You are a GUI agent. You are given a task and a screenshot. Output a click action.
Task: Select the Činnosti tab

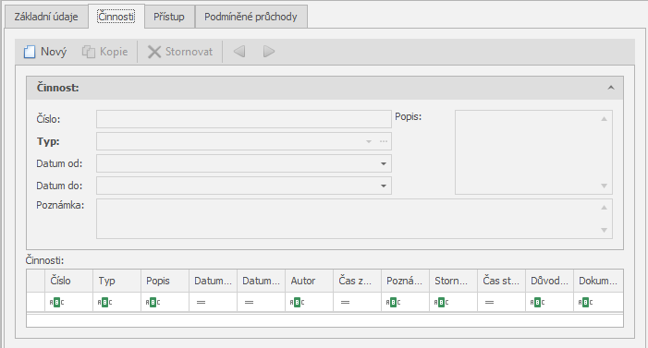(x=116, y=17)
